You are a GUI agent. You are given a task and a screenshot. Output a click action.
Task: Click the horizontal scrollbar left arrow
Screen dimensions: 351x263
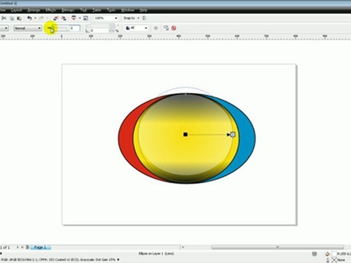pos(183,247)
